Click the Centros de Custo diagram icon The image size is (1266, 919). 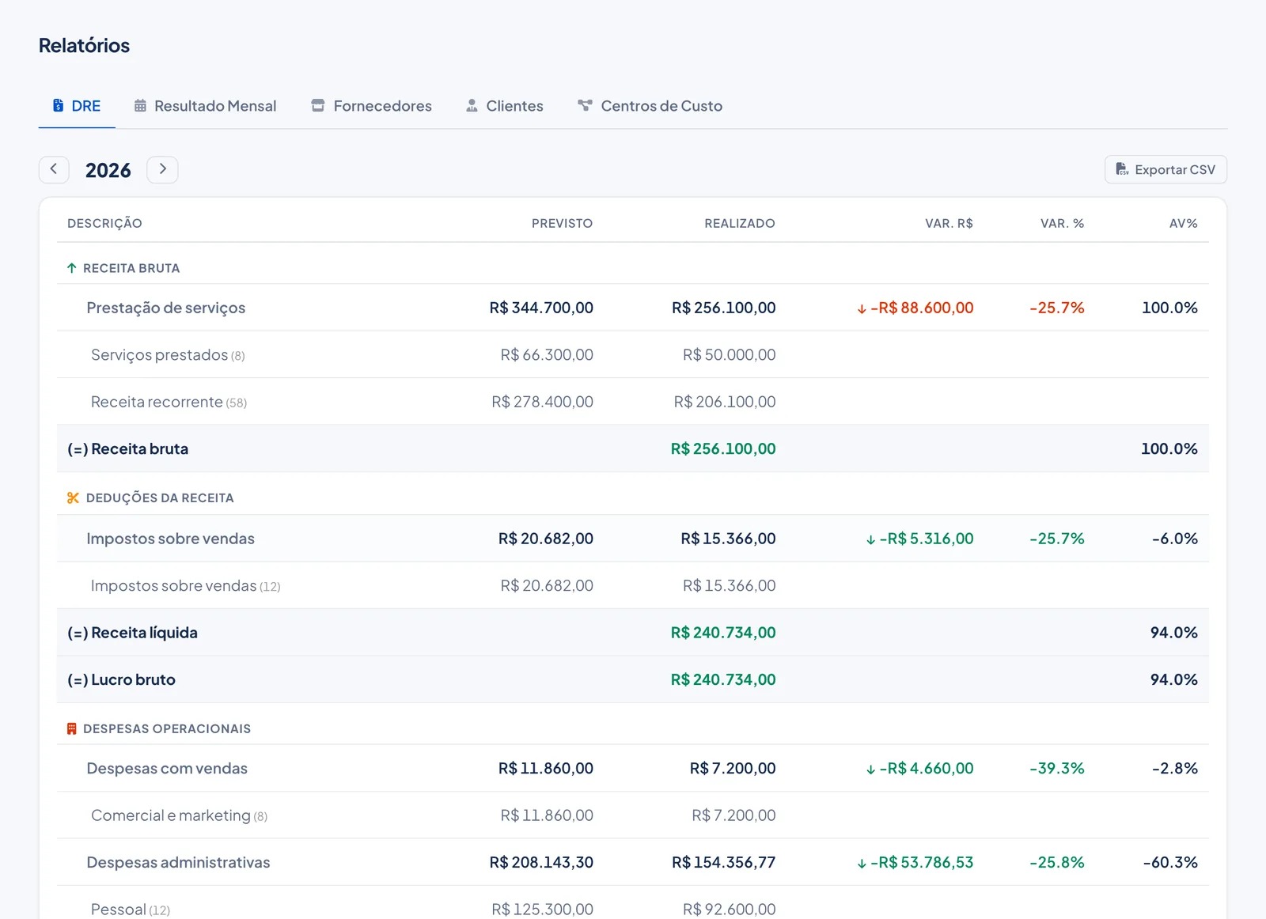[x=585, y=105]
